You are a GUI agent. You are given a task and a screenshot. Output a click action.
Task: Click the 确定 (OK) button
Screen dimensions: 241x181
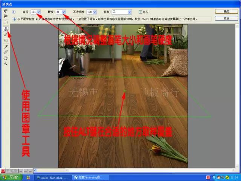pos(226,11)
